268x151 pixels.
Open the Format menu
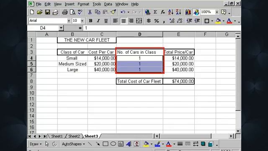83,4
